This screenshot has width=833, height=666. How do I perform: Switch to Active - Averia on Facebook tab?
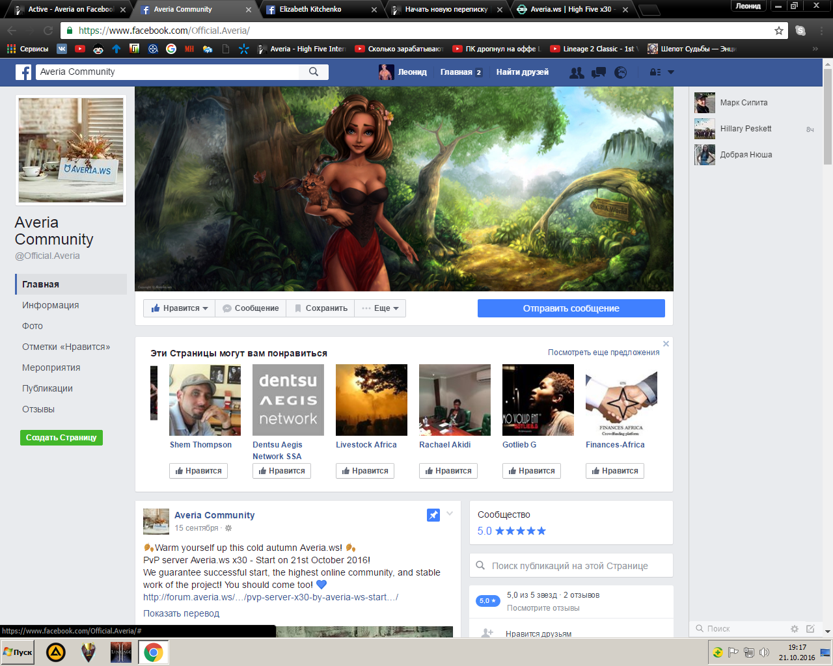click(71, 10)
